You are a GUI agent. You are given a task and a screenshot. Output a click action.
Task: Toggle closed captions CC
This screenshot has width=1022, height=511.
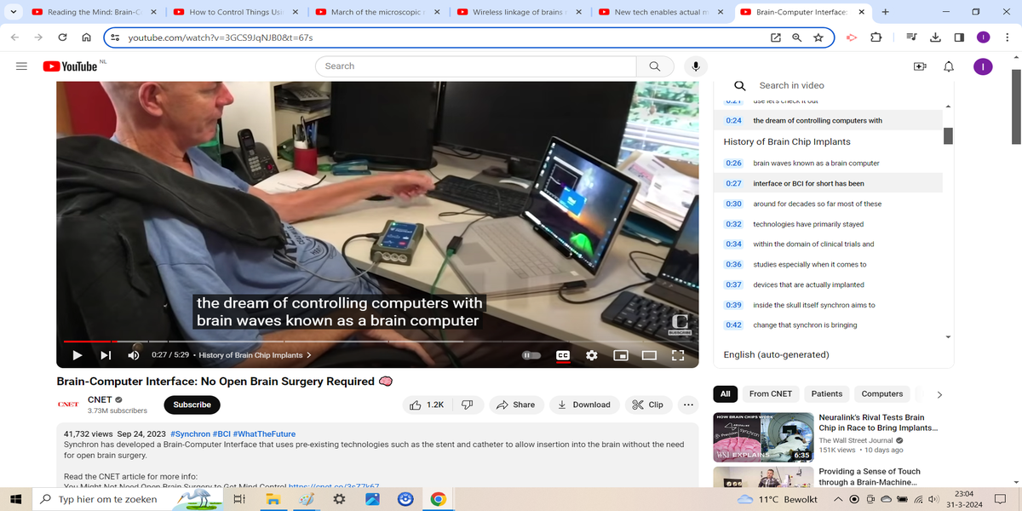click(563, 355)
